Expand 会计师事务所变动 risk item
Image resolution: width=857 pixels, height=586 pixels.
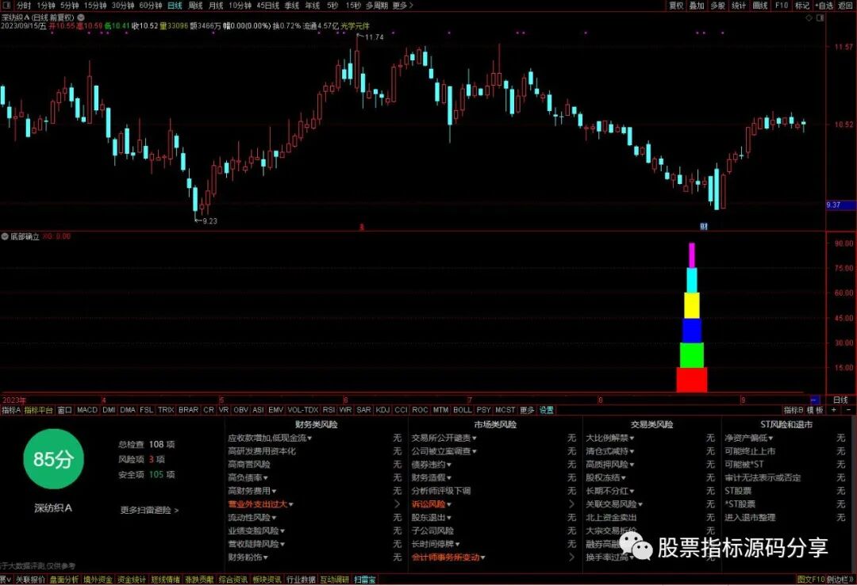pyautogui.click(x=448, y=557)
